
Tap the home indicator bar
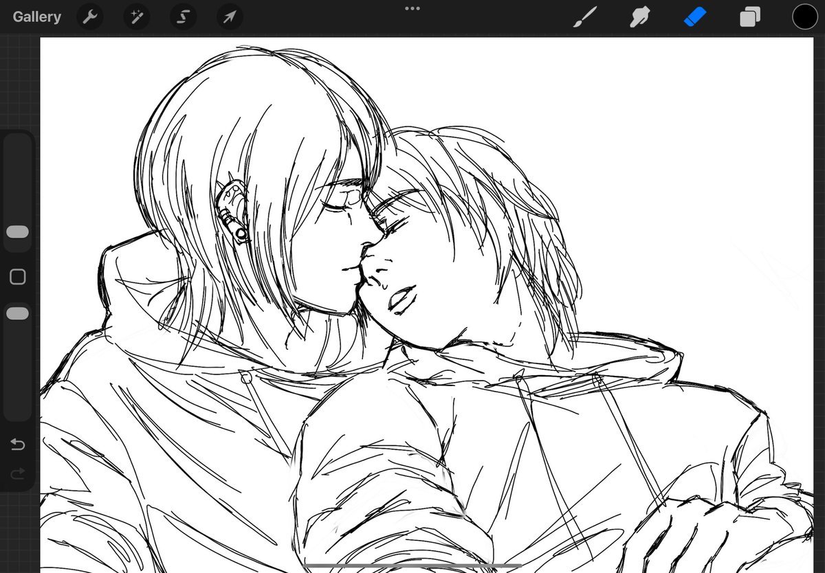[x=412, y=566]
